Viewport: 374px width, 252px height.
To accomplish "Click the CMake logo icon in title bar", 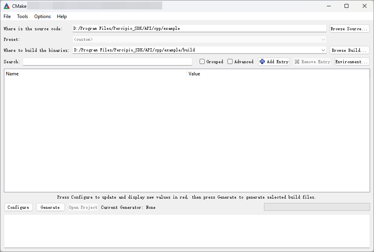I will 7,6.
